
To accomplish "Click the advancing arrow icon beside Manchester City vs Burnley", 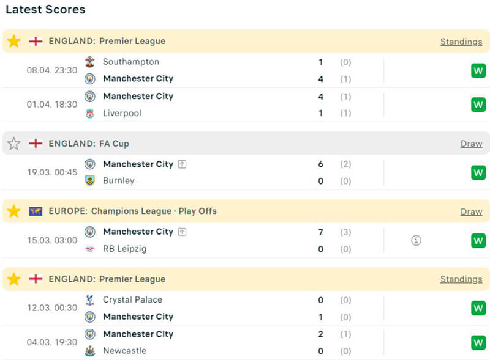I will 182,164.
